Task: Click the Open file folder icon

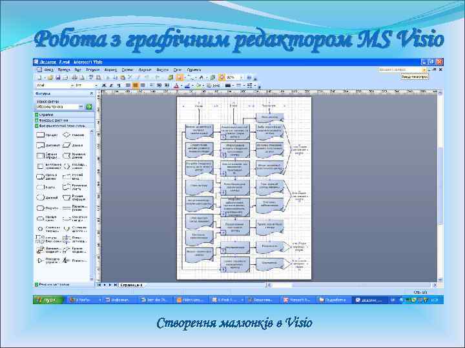Action: coord(50,77)
